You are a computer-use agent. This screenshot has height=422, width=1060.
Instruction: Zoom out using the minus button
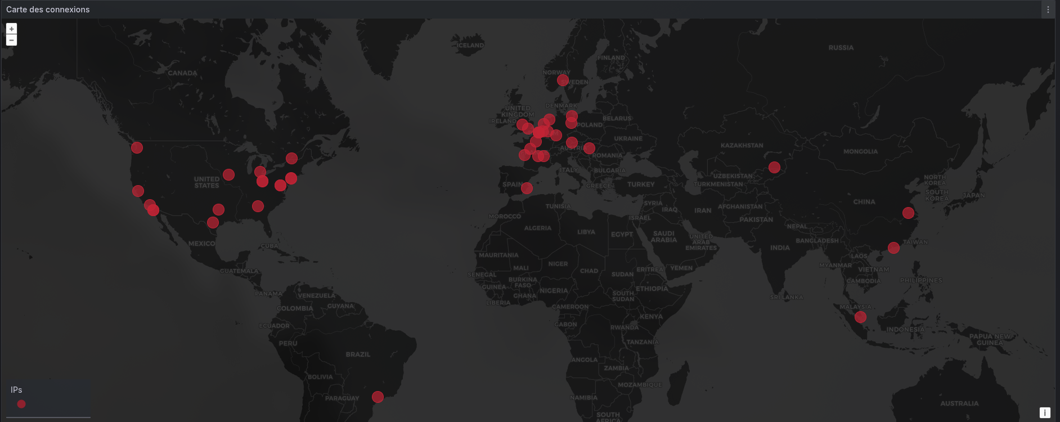11,40
